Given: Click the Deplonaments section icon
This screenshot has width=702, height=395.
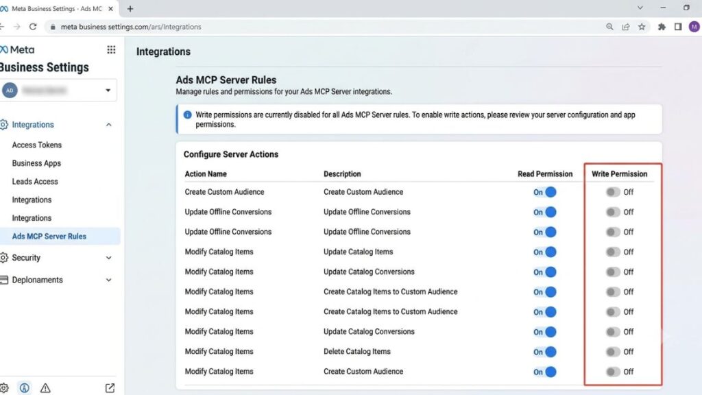Looking at the screenshot, I should click(x=4, y=280).
